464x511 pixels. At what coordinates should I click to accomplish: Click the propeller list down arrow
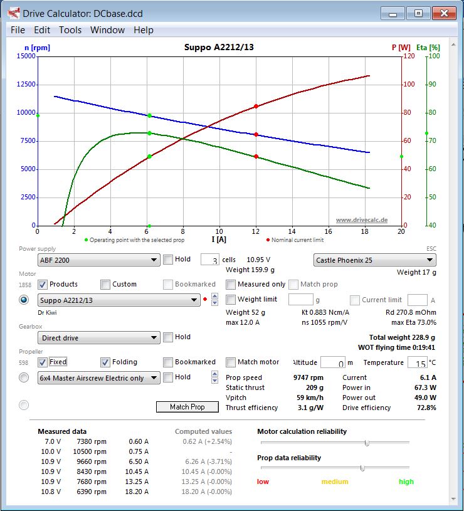coord(215,381)
